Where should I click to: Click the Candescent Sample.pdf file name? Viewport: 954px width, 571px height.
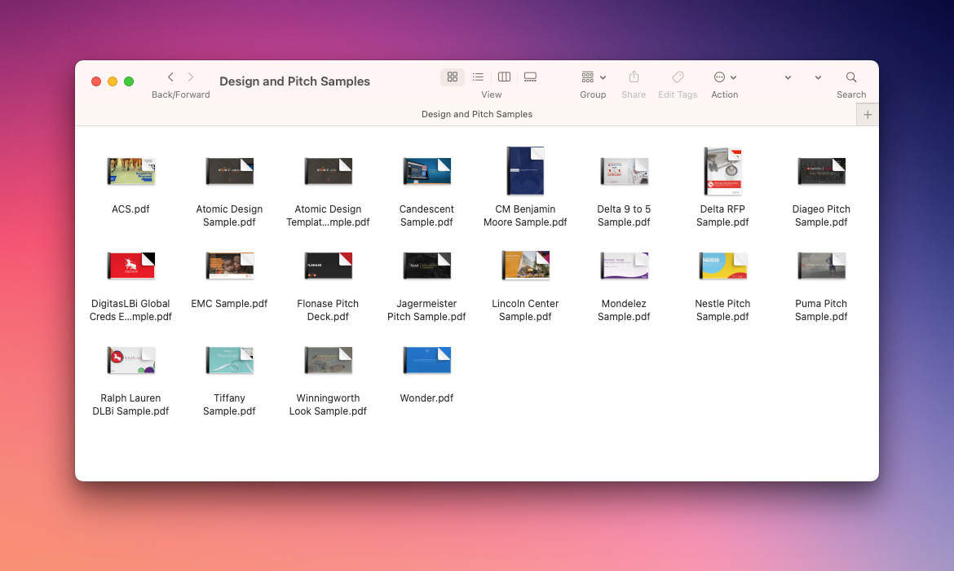coord(426,216)
